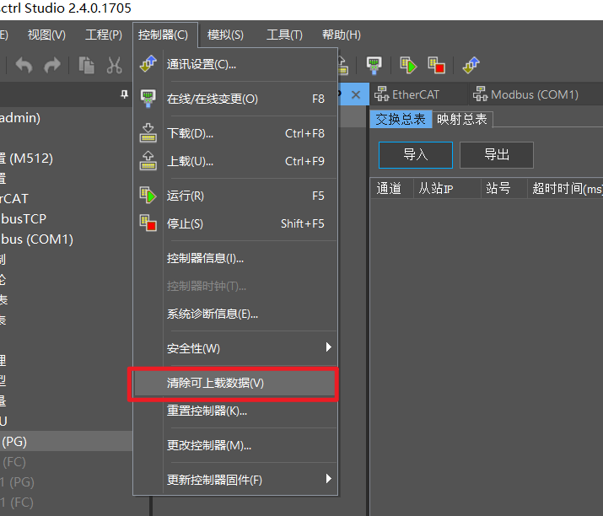Pin the left project panel
This screenshot has height=516, width=603.
[125, 94]
